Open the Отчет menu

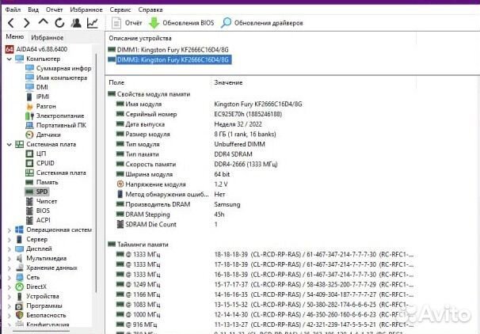(54, 9)
